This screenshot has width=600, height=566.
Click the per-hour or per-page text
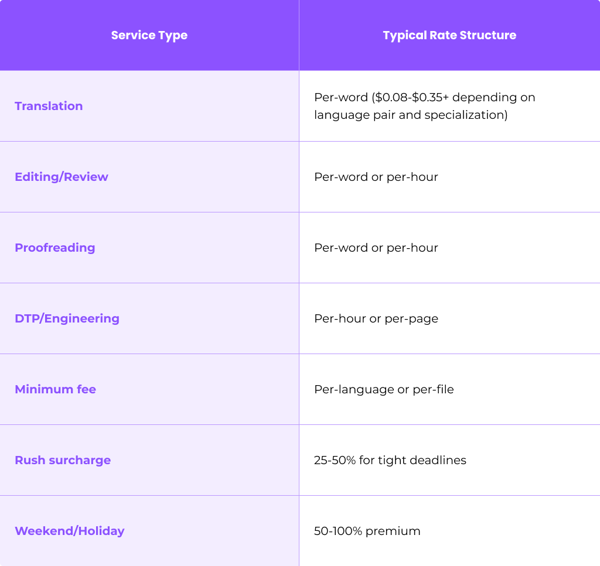click(376, 319)
